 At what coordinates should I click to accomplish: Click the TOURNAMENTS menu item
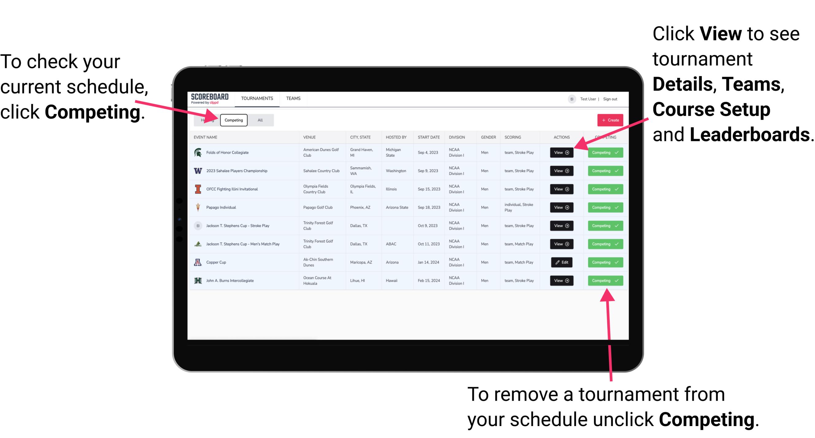pos(257,99)
